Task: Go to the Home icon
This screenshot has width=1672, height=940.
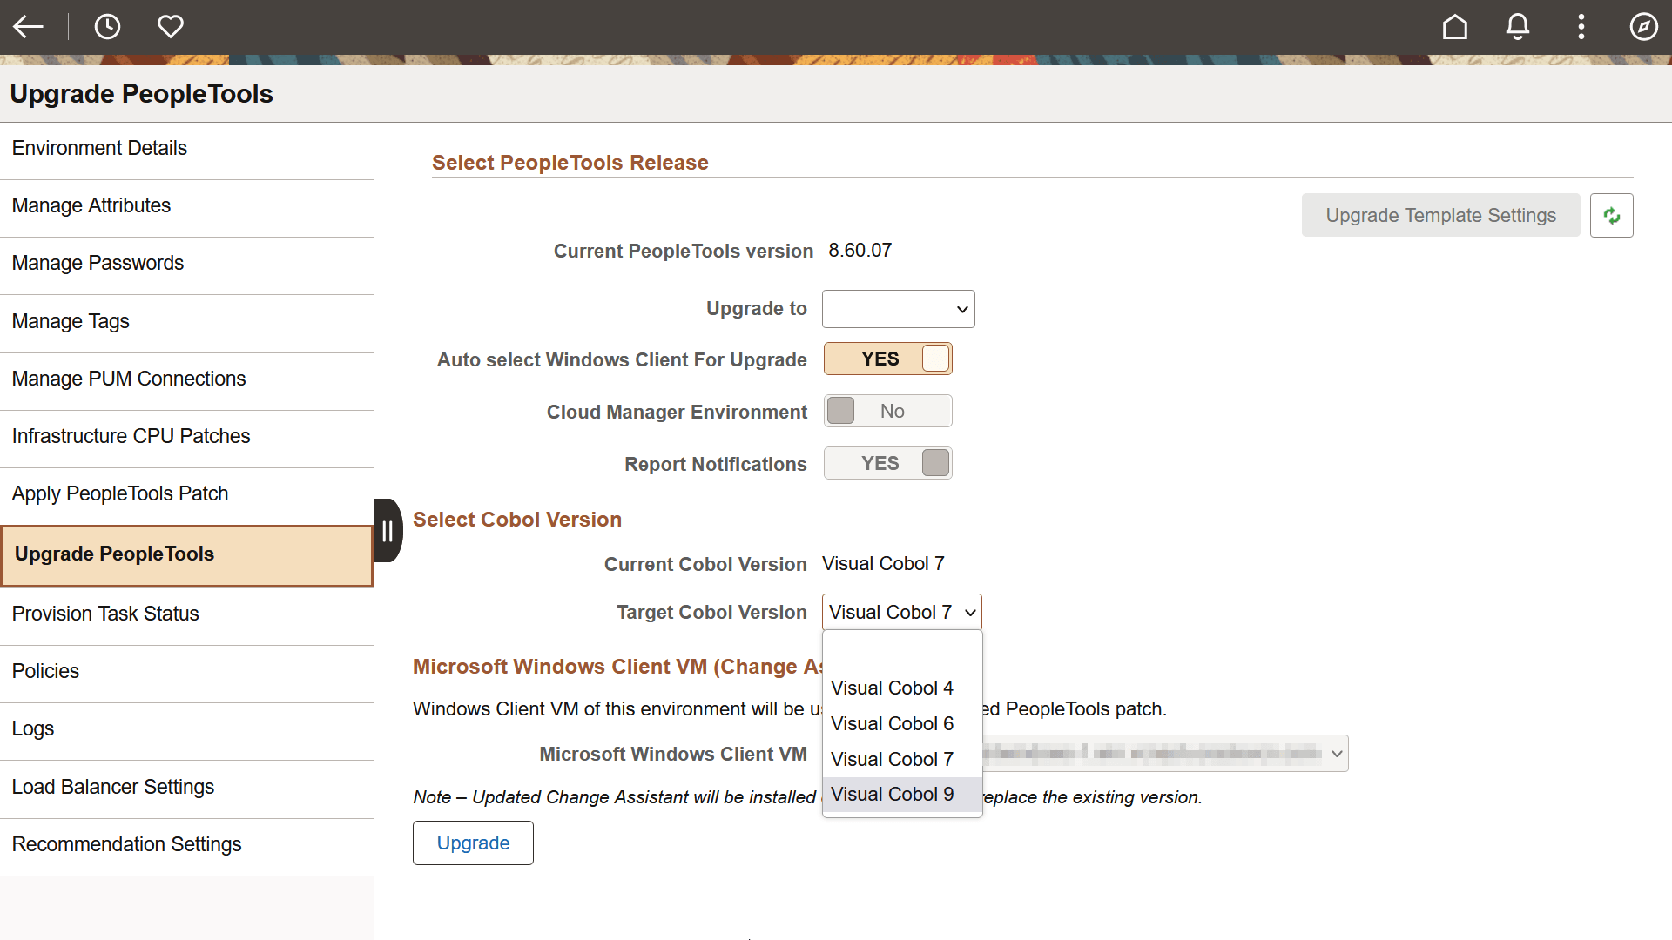Action: pyautogui.click(x=1454, y=26)
